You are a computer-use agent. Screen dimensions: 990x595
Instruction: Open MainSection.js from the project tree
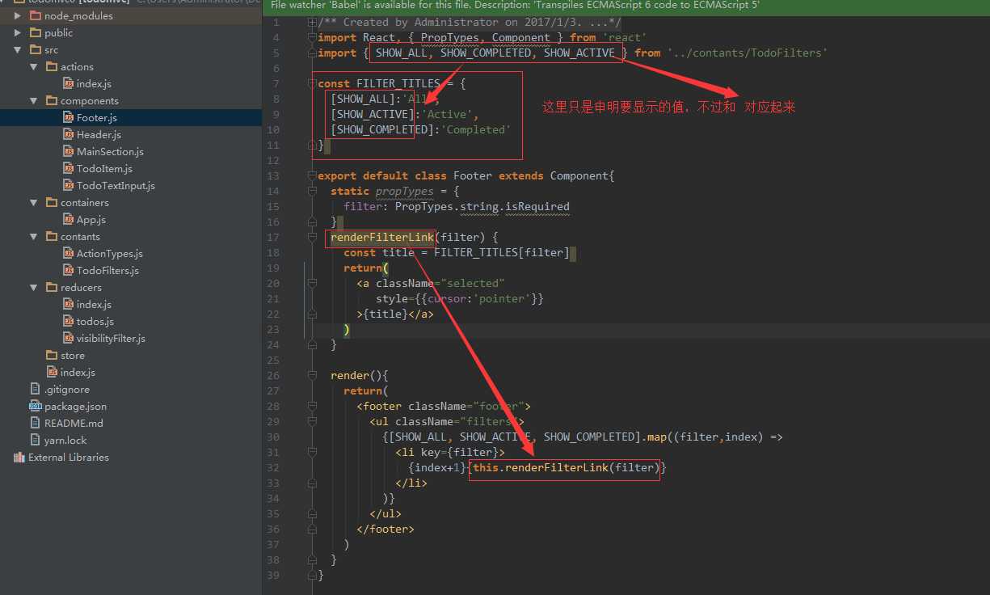pyautogui.click(x=110, y=151)
